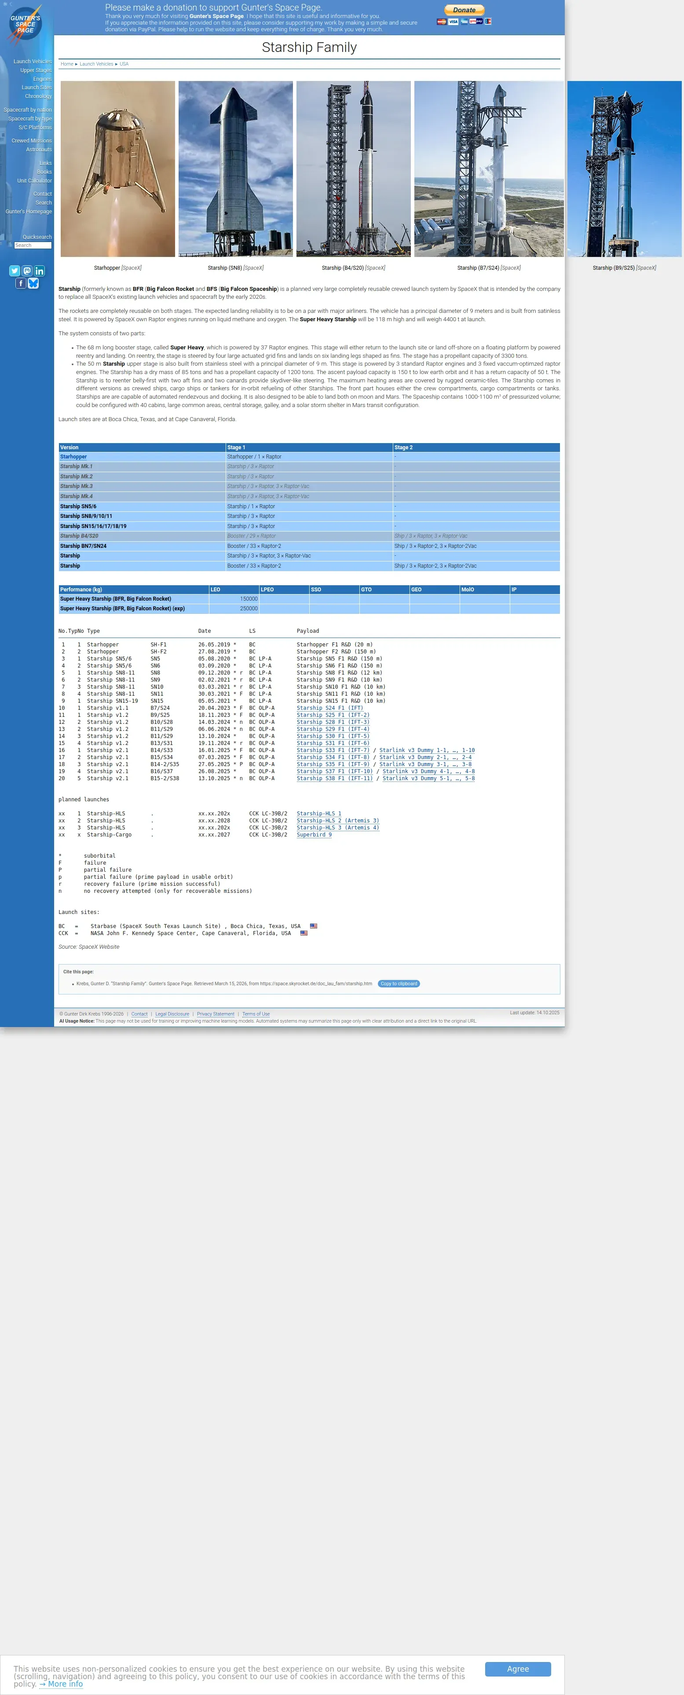
Task: Click the PayPal Donate button
Action: tap(465, 10)
